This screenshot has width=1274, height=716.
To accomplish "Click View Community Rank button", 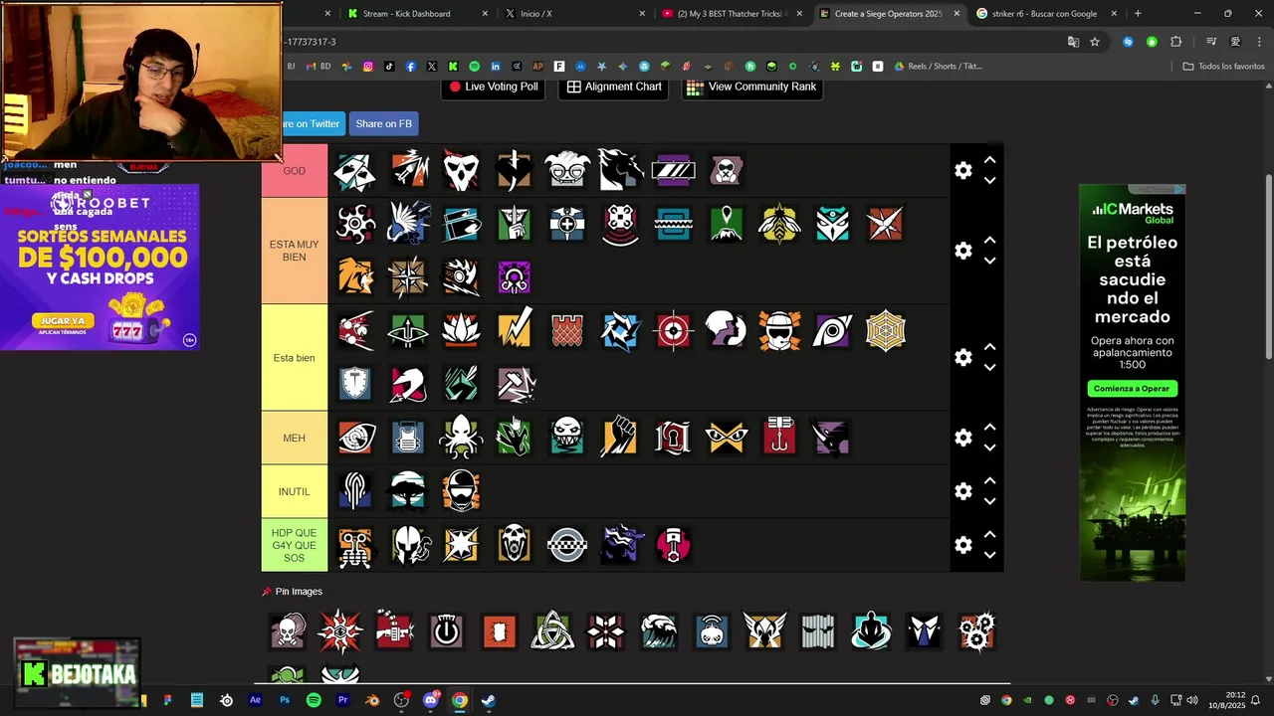I will pyautogui.click(x=751, y=87).
